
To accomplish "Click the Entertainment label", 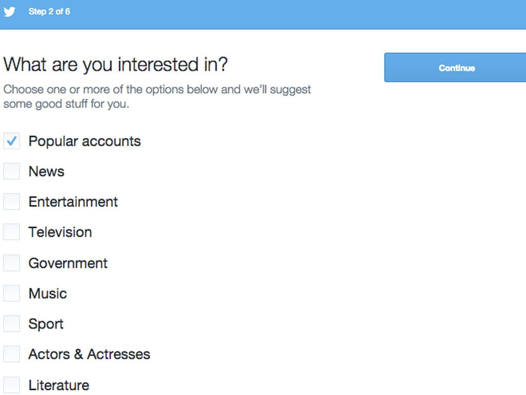I will tap(73, 202).
